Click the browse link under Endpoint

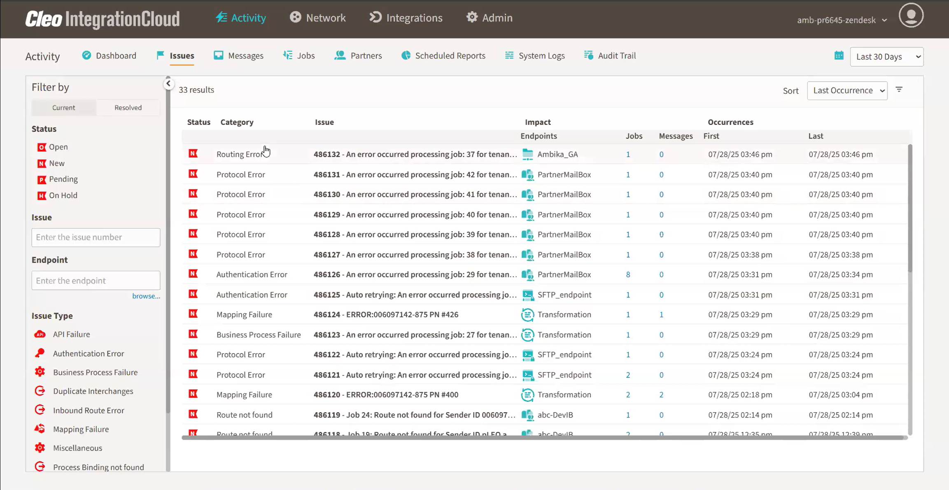(x=146, y=295)
